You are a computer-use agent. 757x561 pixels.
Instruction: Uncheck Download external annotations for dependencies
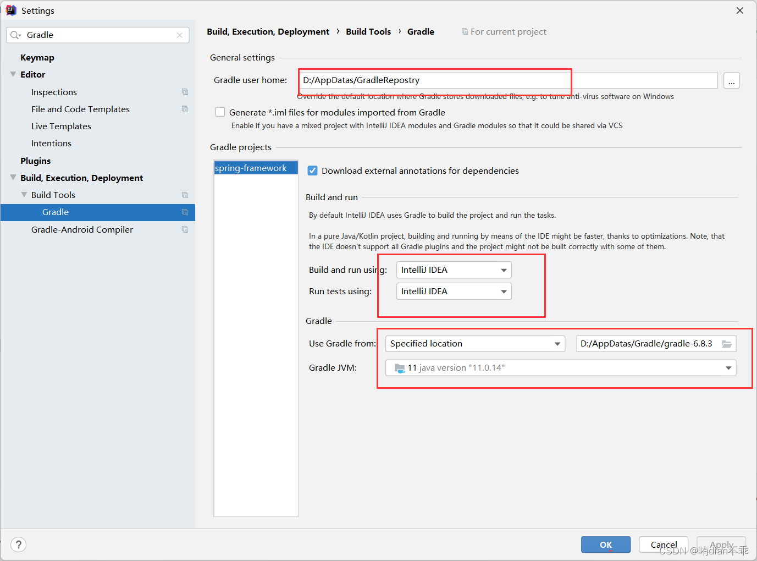[x=312, y=170]
